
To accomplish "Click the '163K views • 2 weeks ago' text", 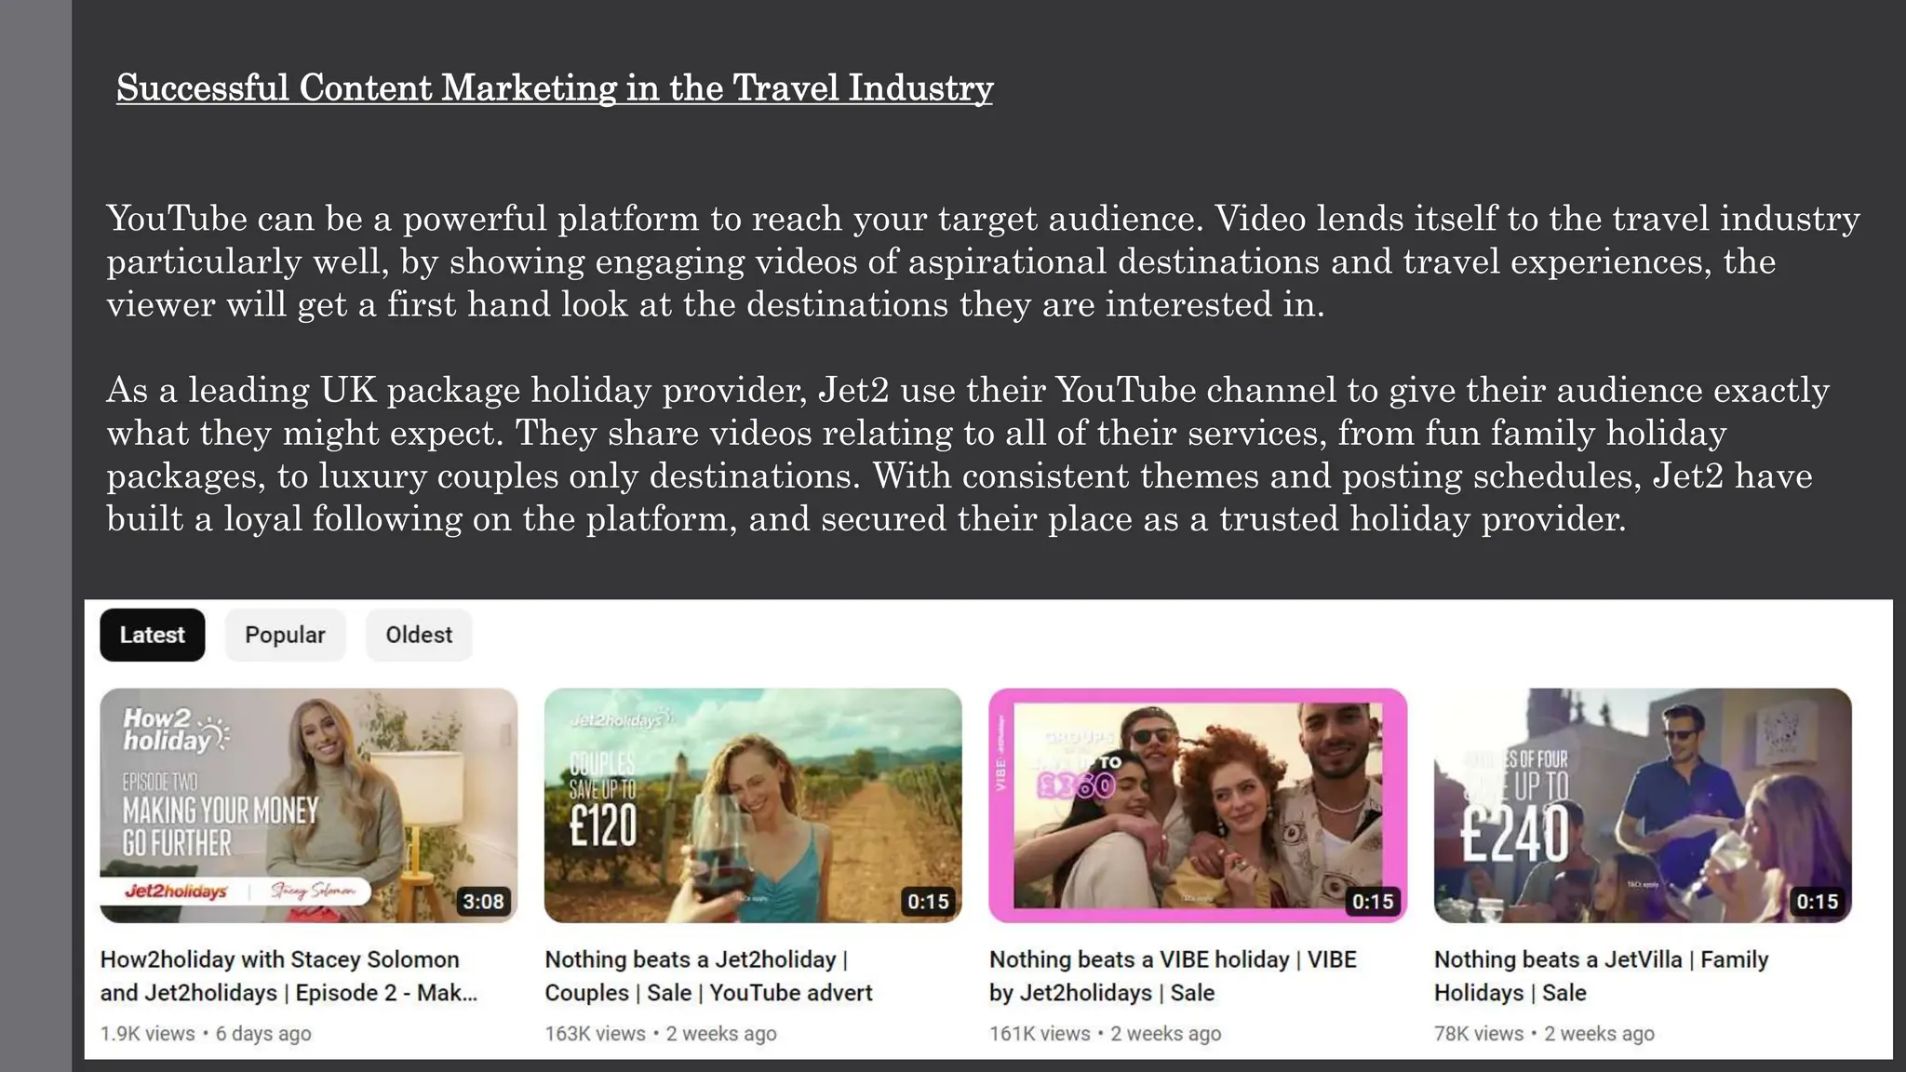I will pos(661,1034).
